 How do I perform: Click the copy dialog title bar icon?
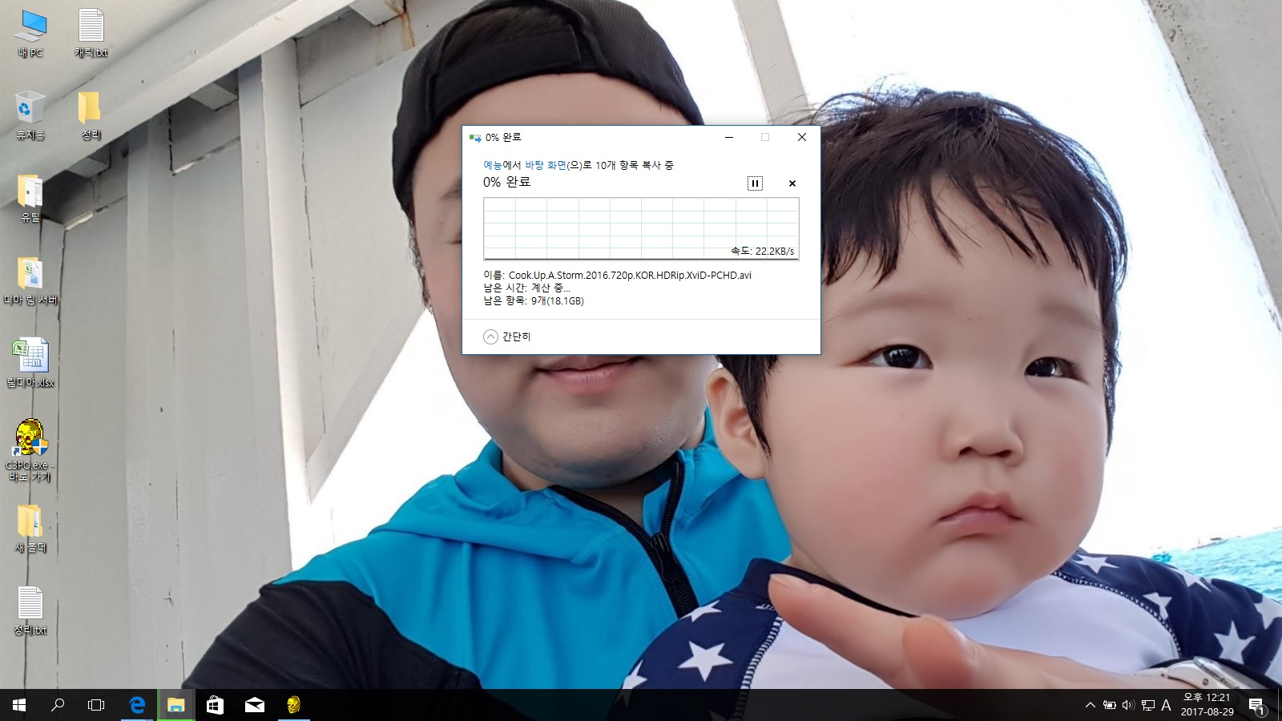475,137
